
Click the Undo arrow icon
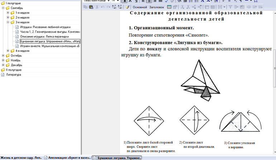[103, 7]
